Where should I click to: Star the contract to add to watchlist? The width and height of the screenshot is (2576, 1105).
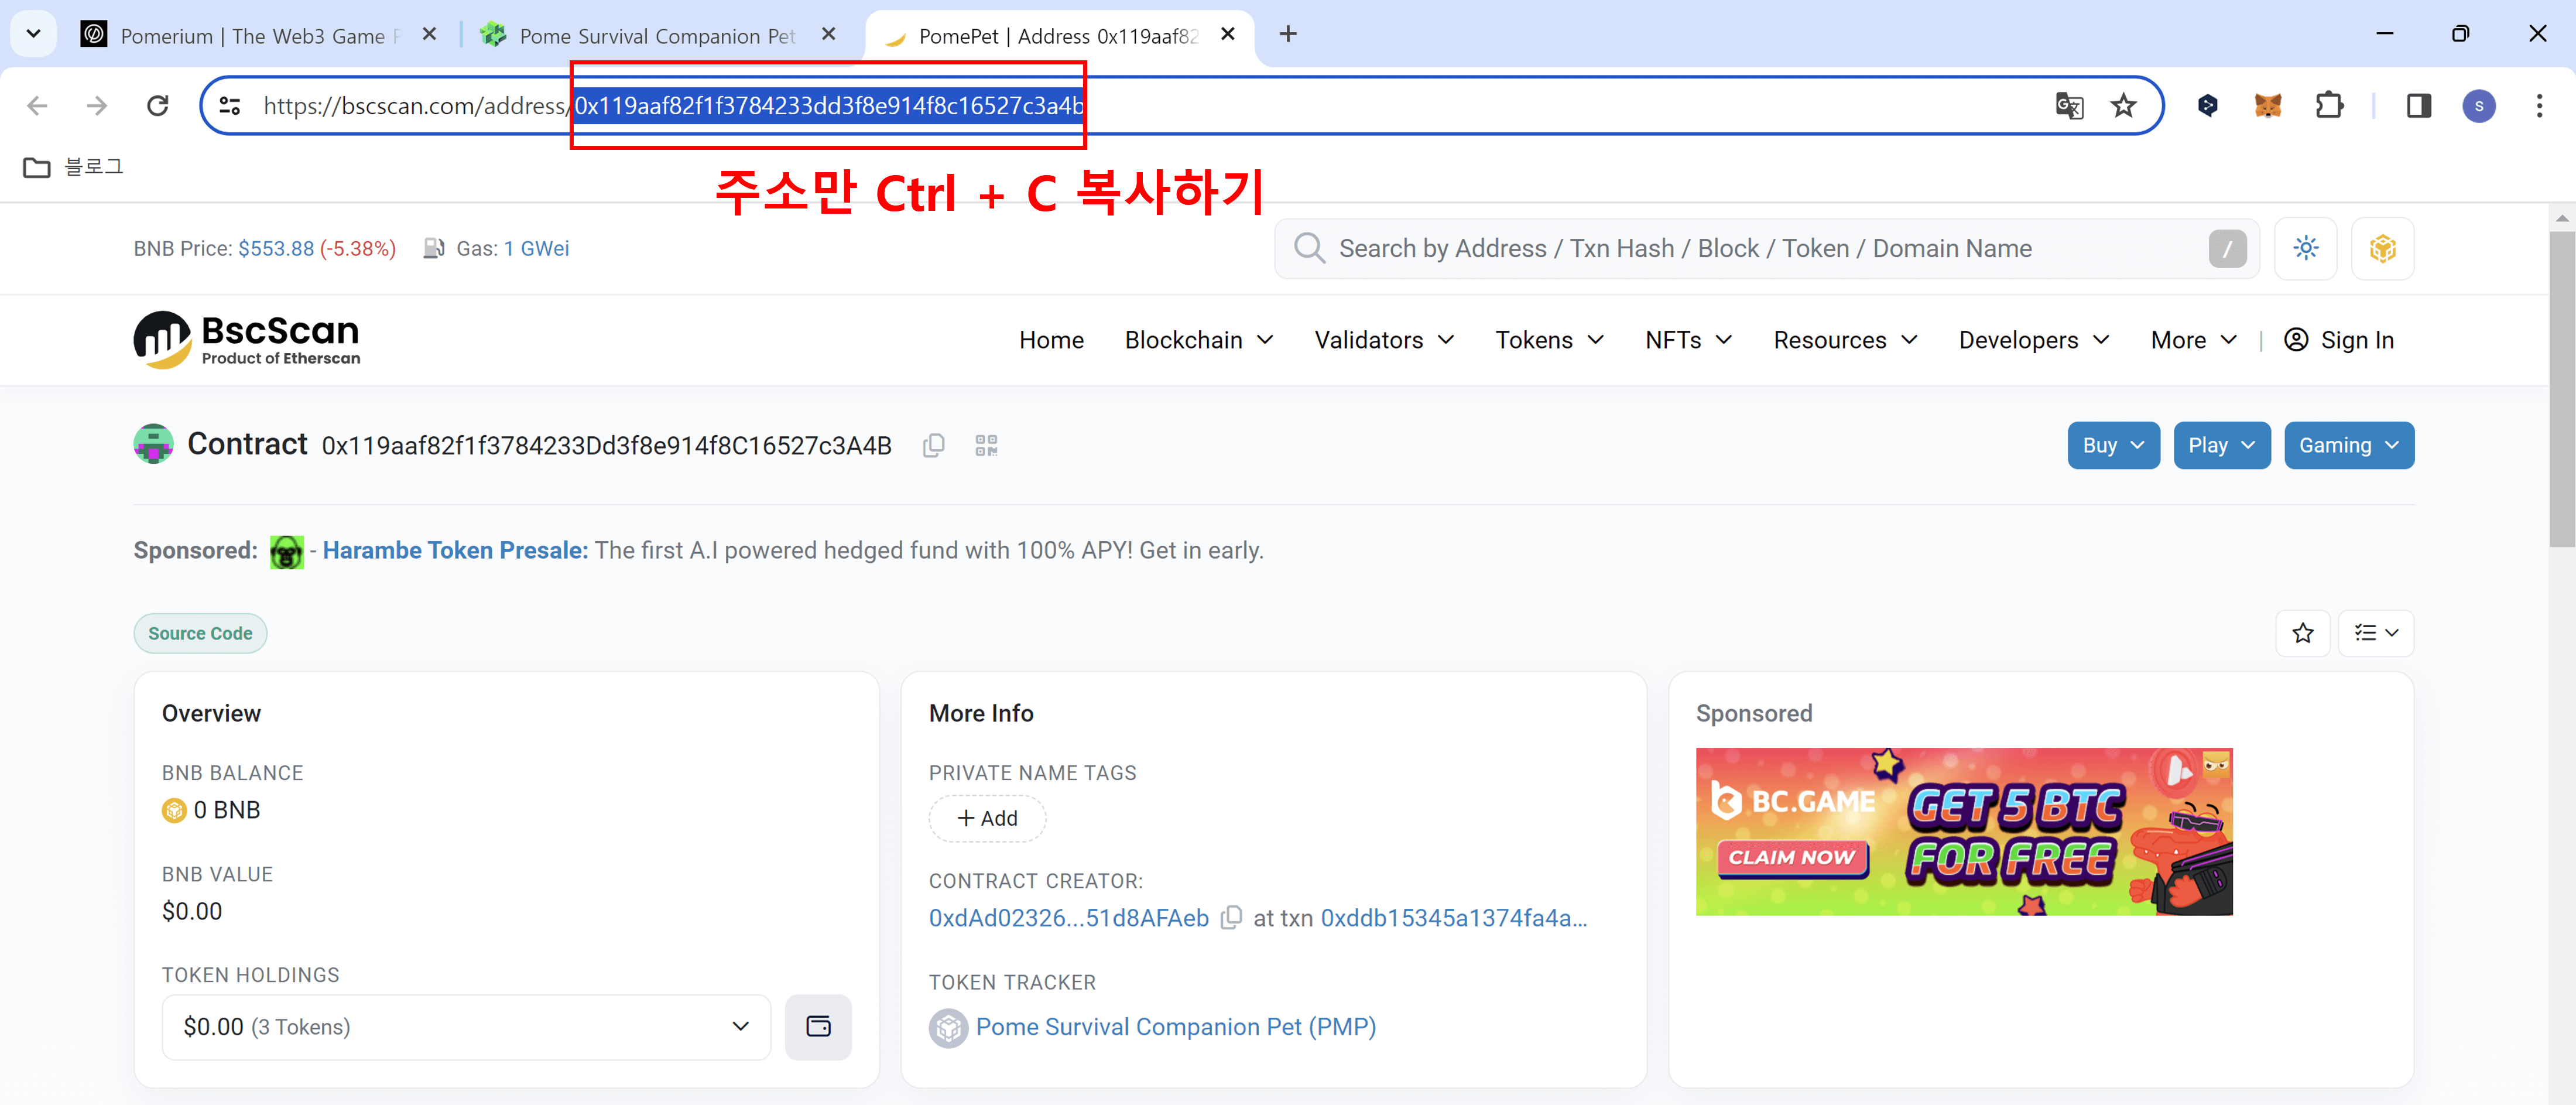coord(2303,633)
